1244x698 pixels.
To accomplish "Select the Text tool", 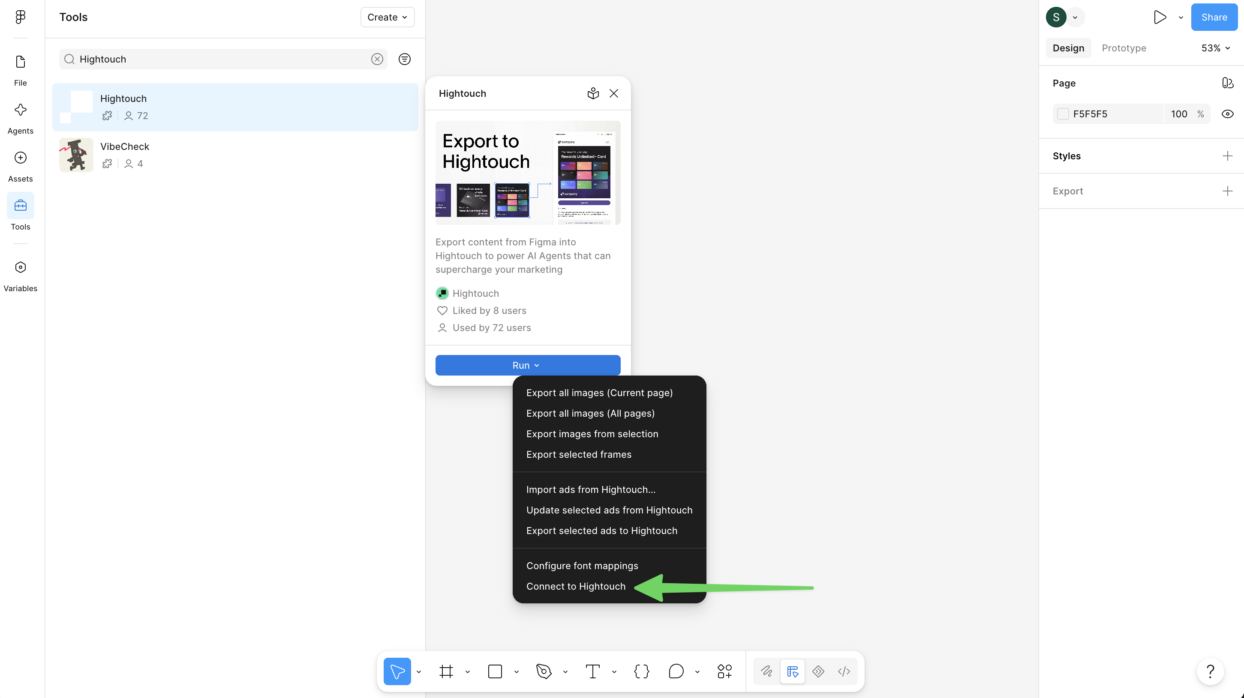I will point(592,671).
